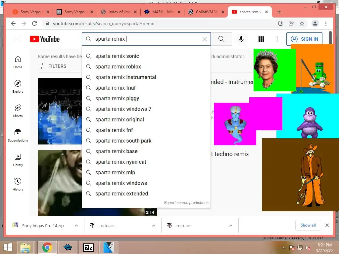Viewport: 339px width, 254px height.
Task: Choose suggestion sparta remix roblox
Action: tap(146, 67)
